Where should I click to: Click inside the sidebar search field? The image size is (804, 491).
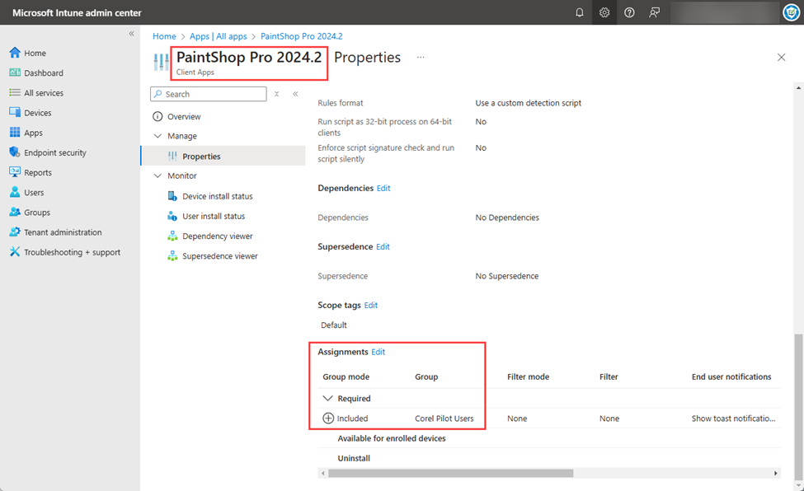point(208,93)
